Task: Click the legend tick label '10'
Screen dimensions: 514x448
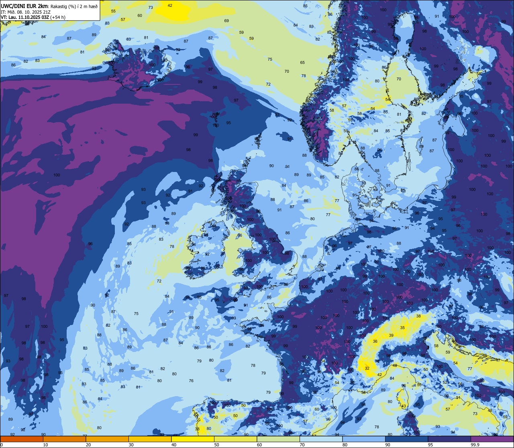Action: tap(45, 445)
